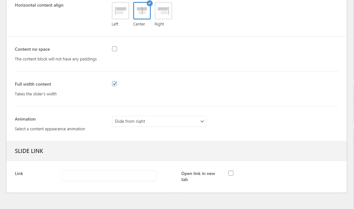This screenshot has width=354, height=209.
Task: Click the "Horizontal content align" label
Action: point(39,5)
